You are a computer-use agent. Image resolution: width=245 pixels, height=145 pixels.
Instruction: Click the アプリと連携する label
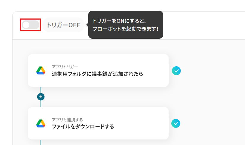click(x=67, y=120)
